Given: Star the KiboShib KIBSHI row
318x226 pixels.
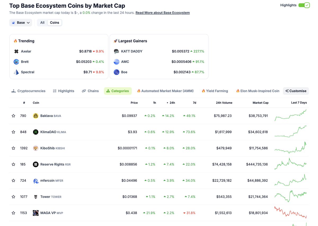Looking at the screenshot, I should coord(14,148).
